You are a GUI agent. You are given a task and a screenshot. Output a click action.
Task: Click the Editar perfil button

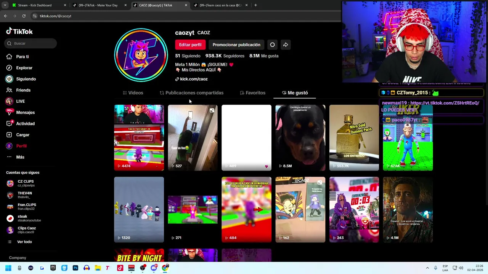pyautogui.click(x=190, y=45)
